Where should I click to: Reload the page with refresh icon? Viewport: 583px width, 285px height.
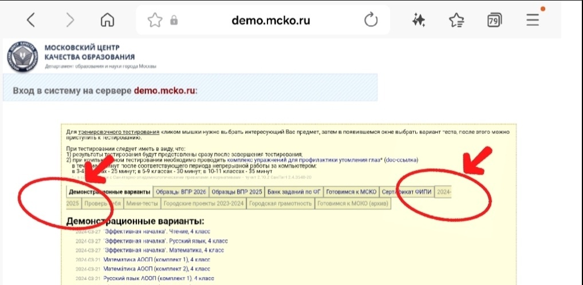coord(371,20)
